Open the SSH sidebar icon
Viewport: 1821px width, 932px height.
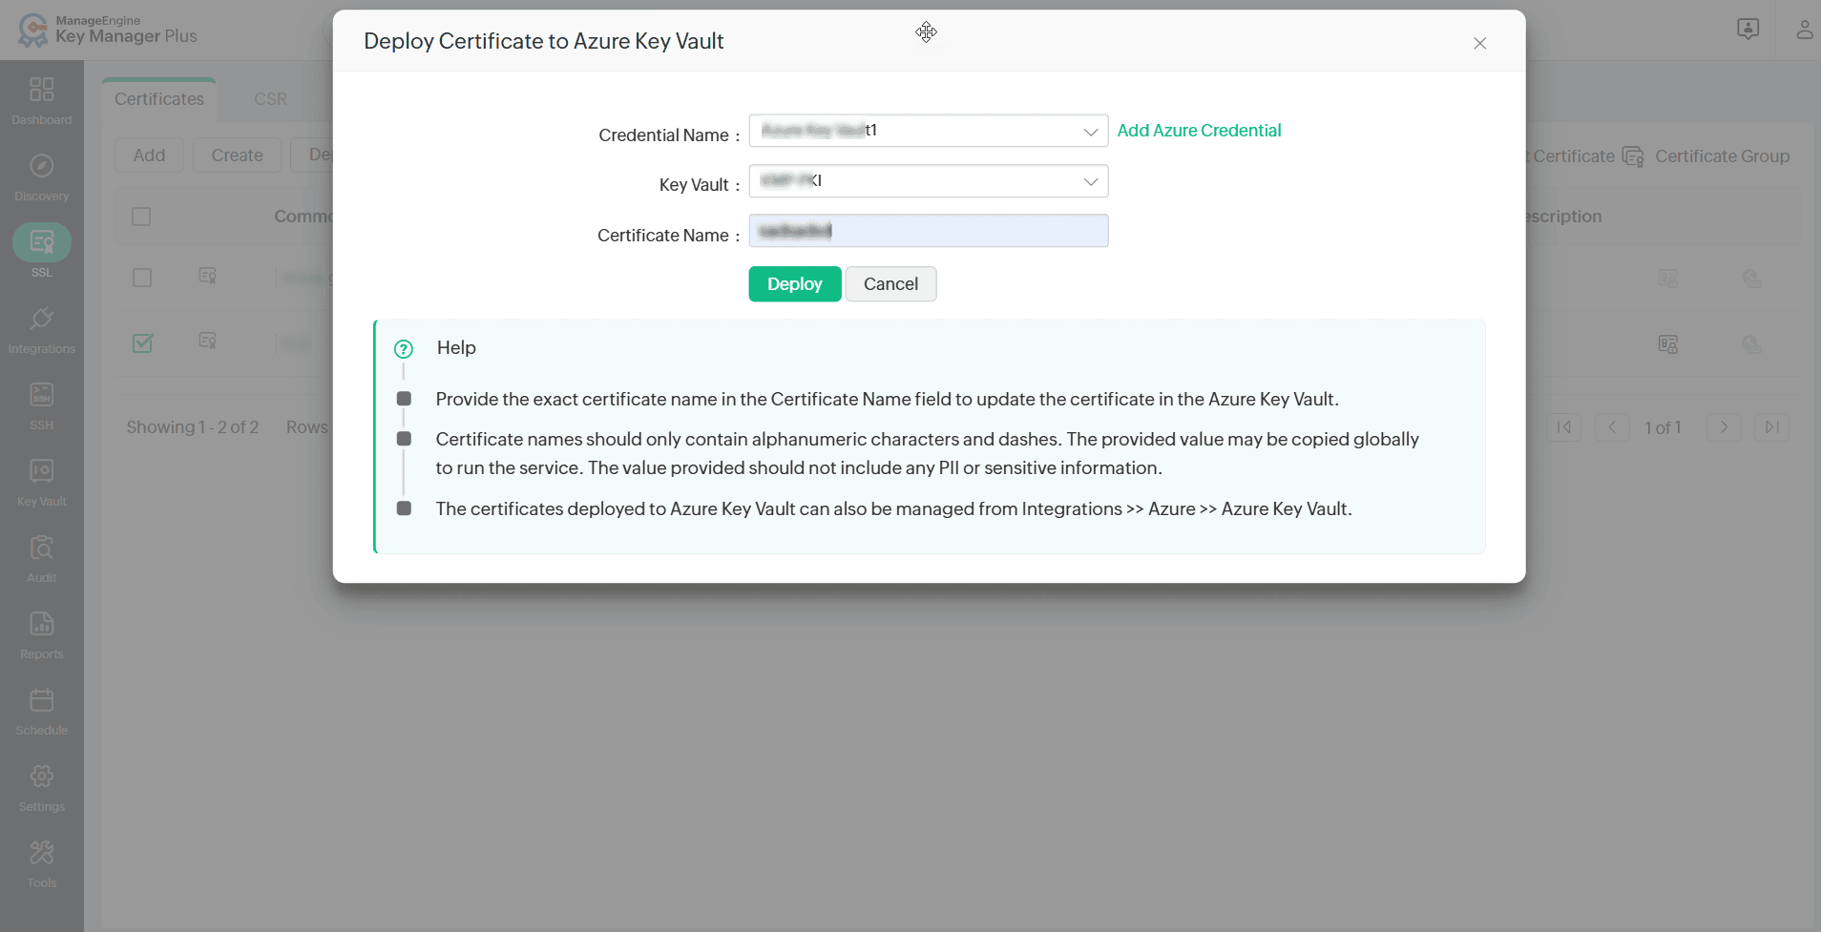tap(42, 395)
